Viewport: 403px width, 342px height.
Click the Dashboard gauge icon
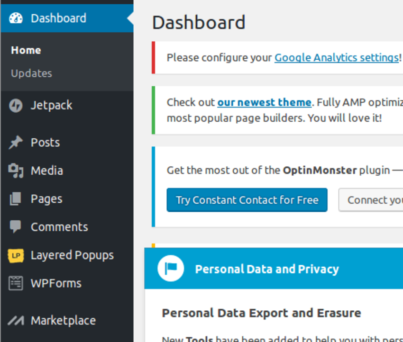pyautogui.click(x=16, y=18)
